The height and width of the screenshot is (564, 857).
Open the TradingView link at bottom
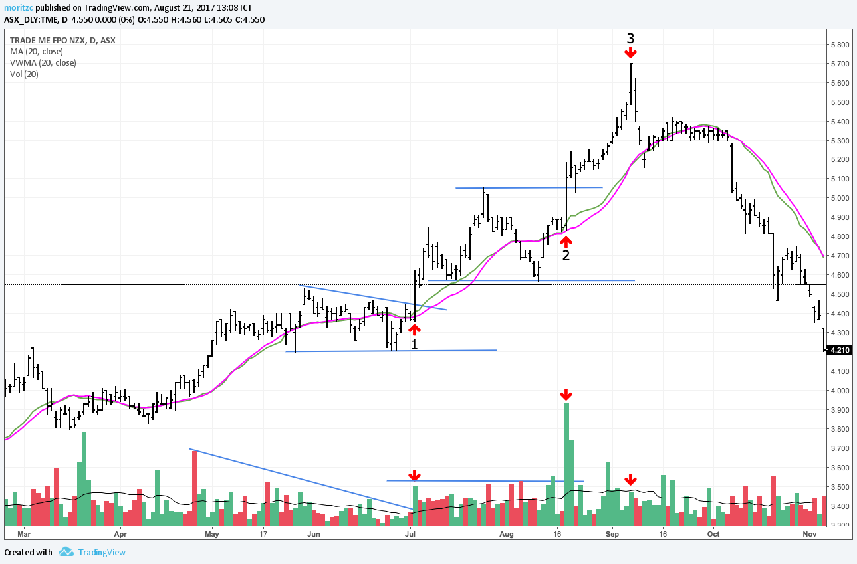pos(102,552)
